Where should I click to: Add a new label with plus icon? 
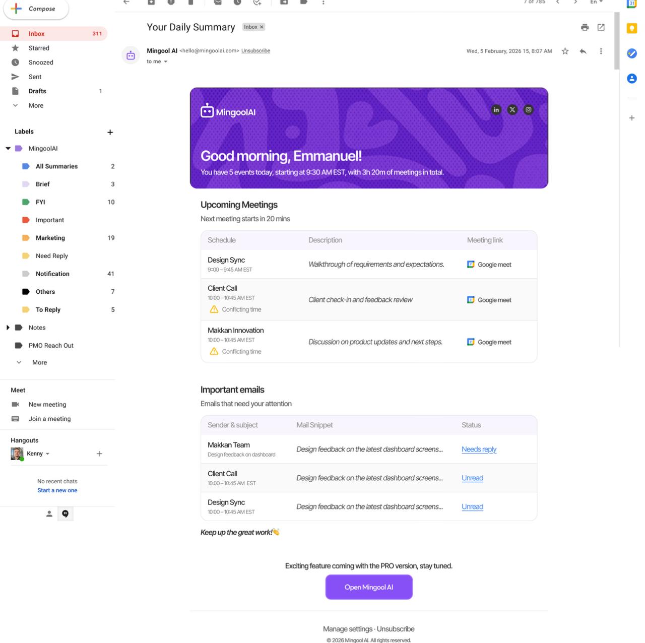pos(110,133)
